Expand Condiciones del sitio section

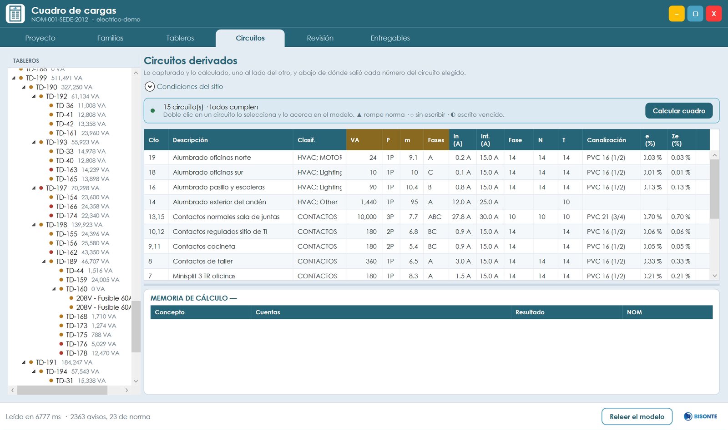pyautogui.click(x=150, y=86)
